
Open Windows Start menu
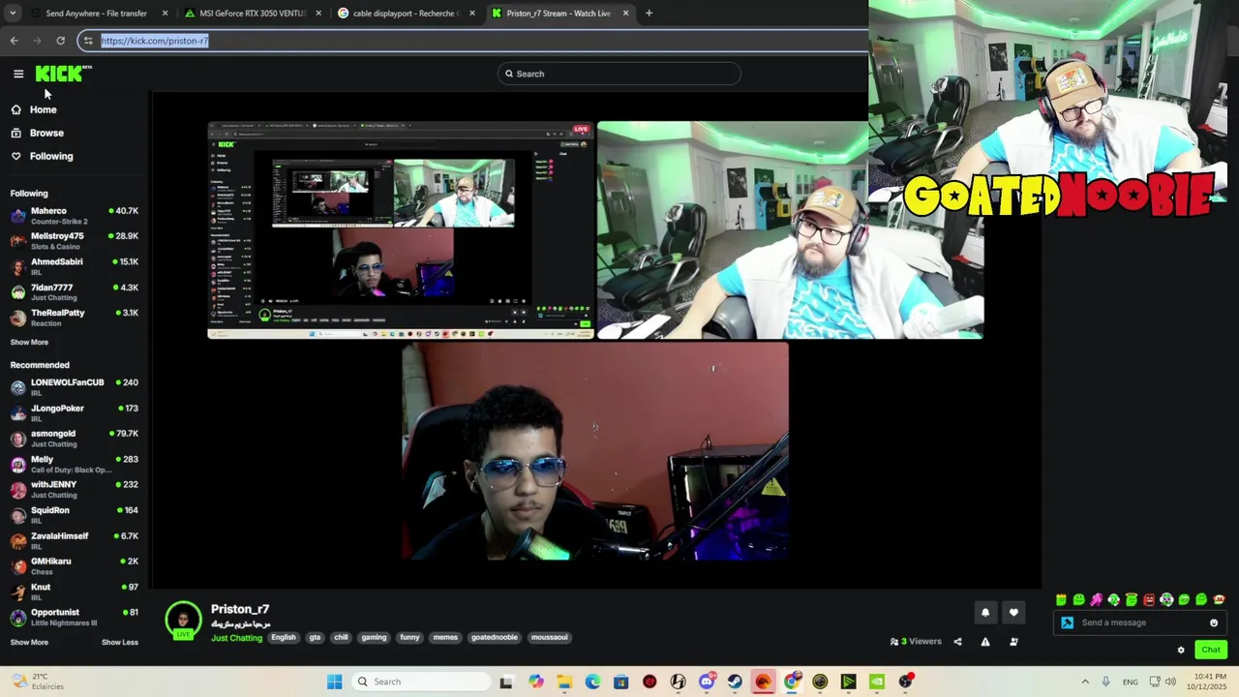335,682
